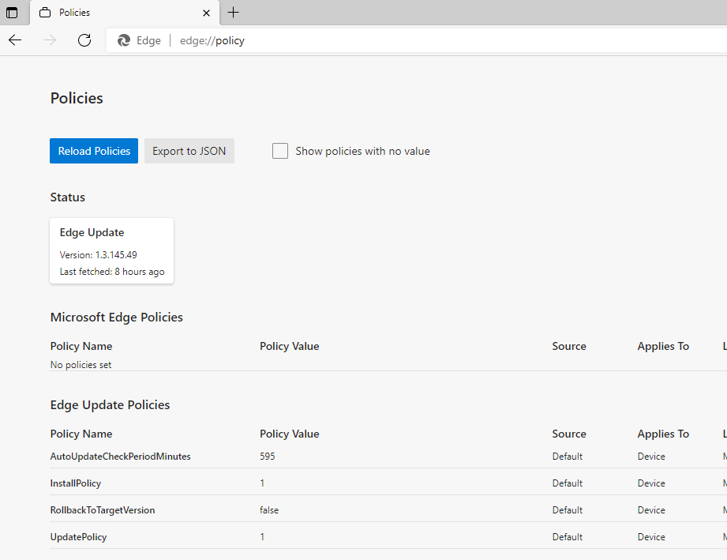Click Policy Value header in Edge Update table
Image resolution: width=727 pixels, height=560 pixels.
pyautogui.click(x=290, y=434)
